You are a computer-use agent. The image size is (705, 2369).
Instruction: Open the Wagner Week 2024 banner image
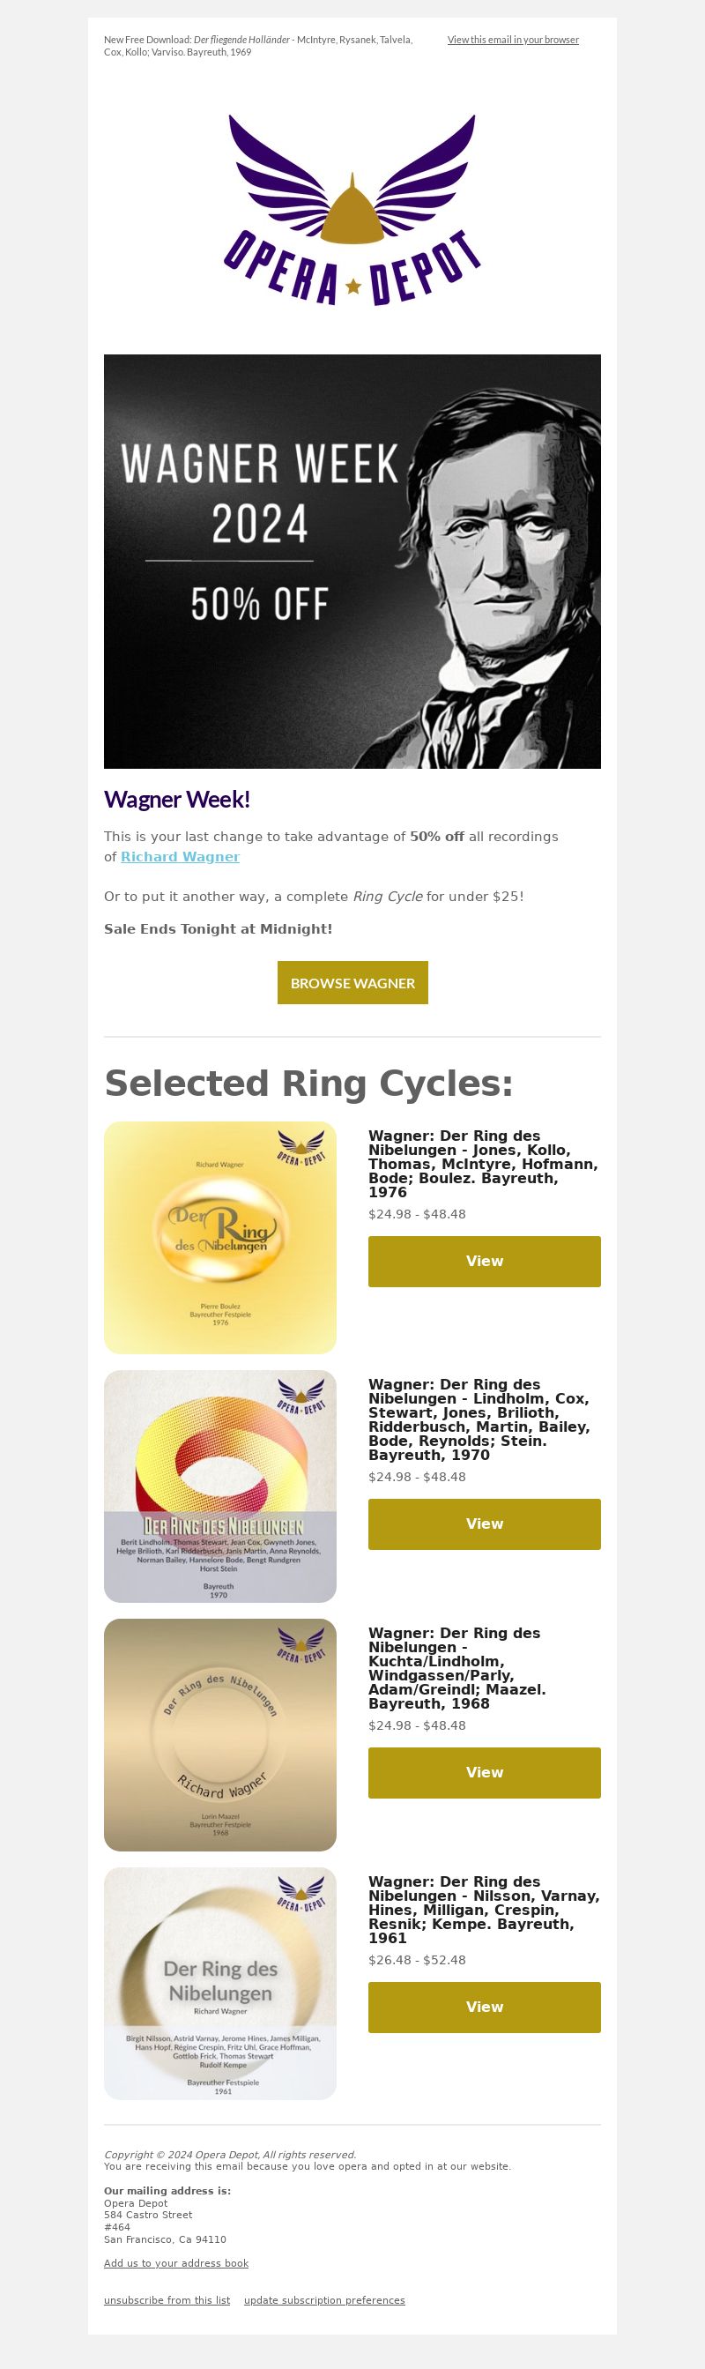(x=352, y=561)
